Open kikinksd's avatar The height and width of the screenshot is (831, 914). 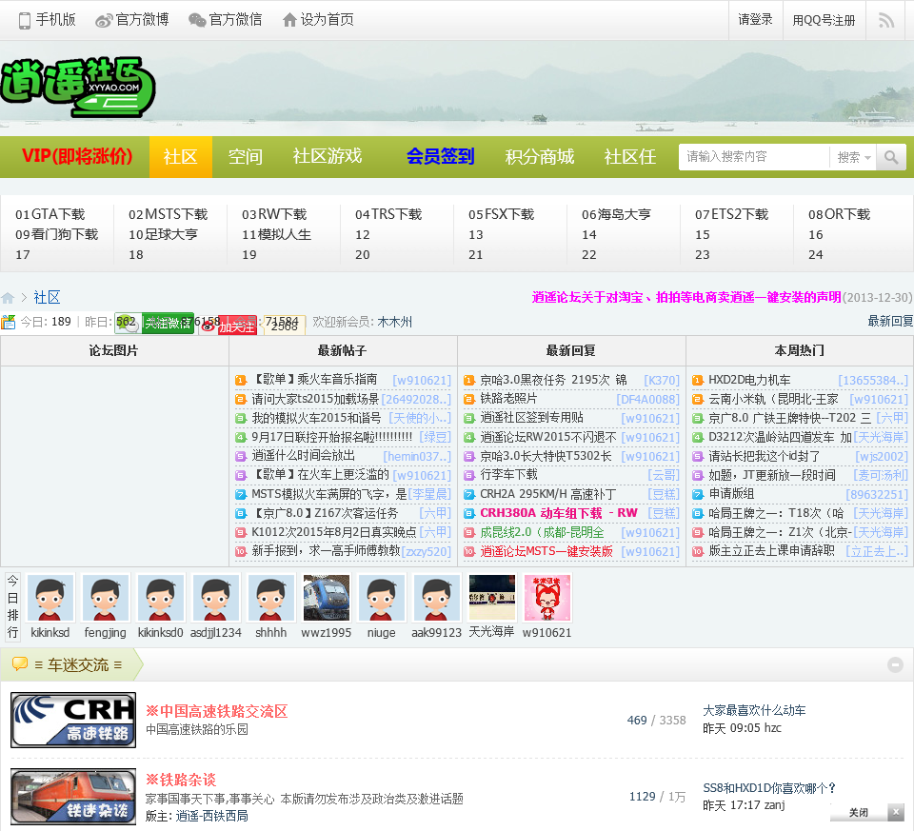click(x=50, y=598)
